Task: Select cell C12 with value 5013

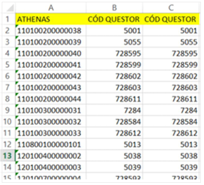Action: 171,144
